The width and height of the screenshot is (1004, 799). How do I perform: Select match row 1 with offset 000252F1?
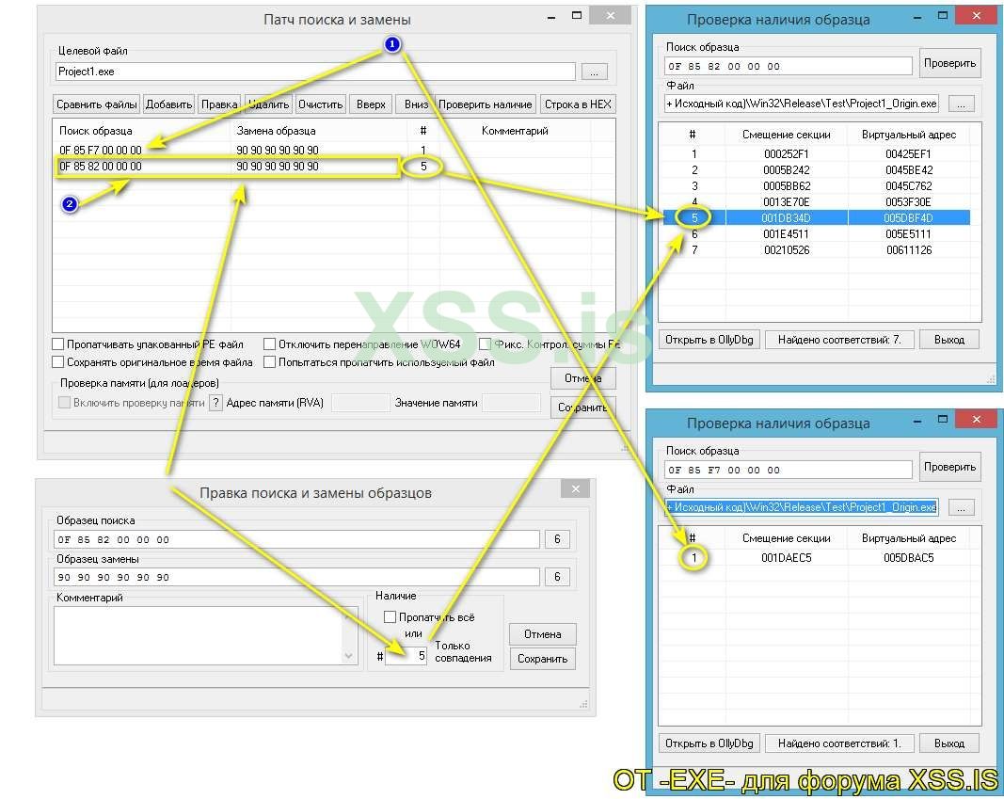[815, 154]
